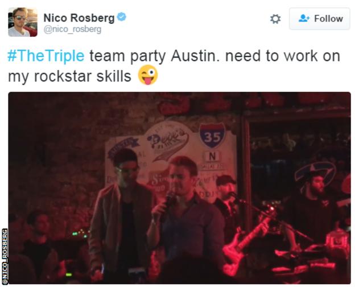Click Nico Rosberg's profile avatar

pos(23,22)
